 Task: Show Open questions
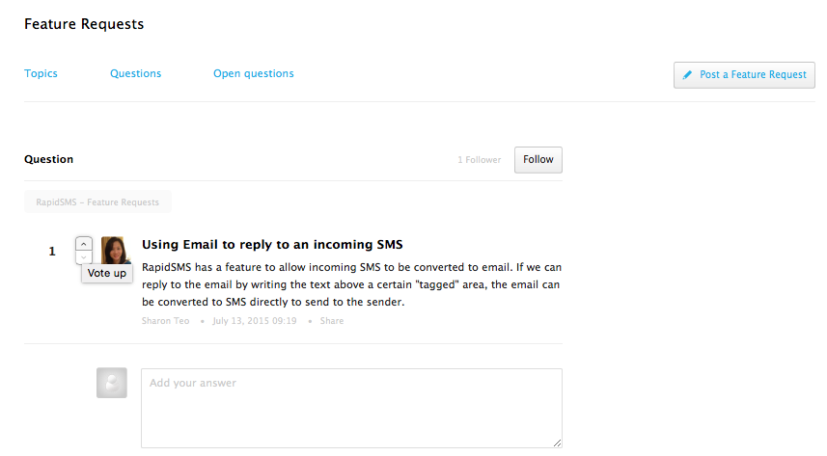(254, 73)
